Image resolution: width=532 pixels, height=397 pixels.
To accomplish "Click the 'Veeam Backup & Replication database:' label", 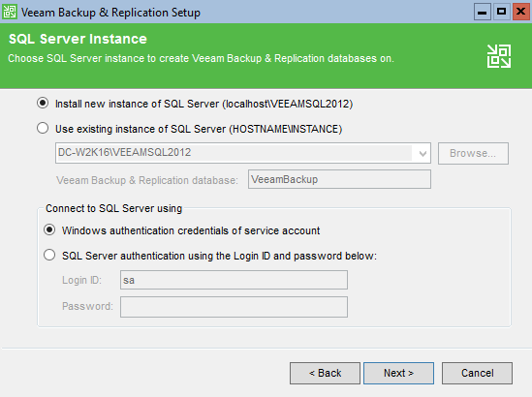I will pyautogui.click(x=147, y=180).
